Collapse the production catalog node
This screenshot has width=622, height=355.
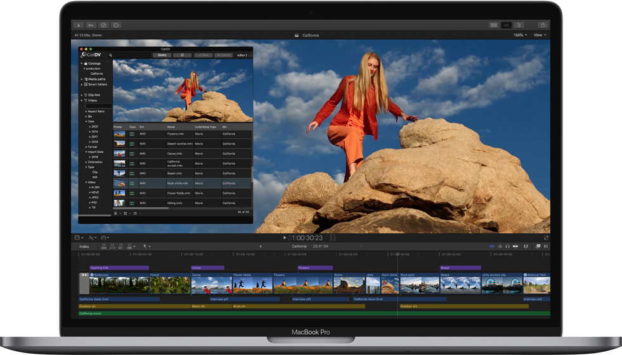coord(84,68)
